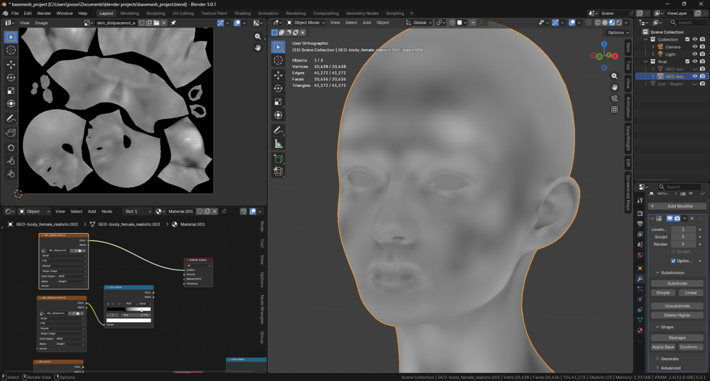Click Add Modifier button
The image size is (710, 381).
[677, 206]
